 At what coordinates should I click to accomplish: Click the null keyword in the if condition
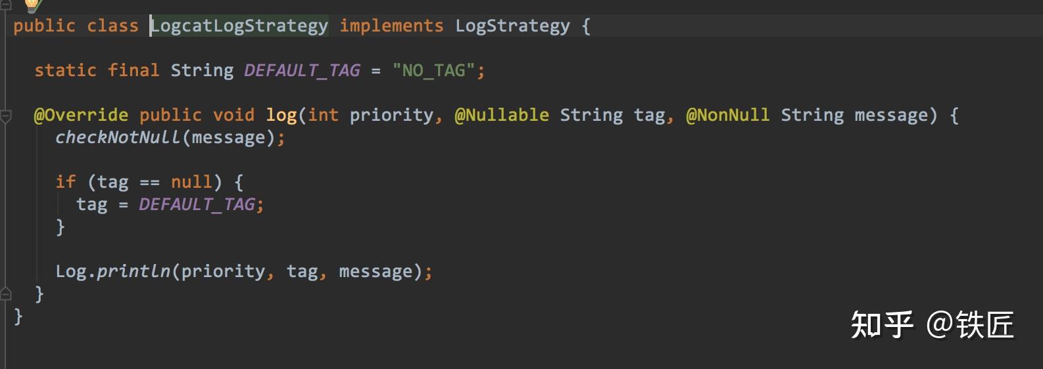click(191, 182)
